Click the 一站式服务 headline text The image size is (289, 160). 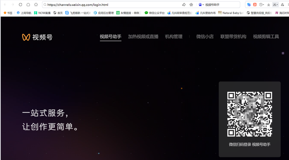(x=45, y=113)
